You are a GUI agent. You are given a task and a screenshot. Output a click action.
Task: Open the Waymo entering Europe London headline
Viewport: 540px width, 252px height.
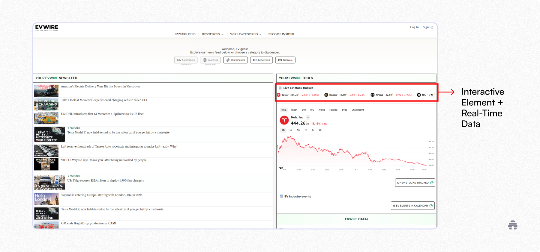tap(102, 195)
